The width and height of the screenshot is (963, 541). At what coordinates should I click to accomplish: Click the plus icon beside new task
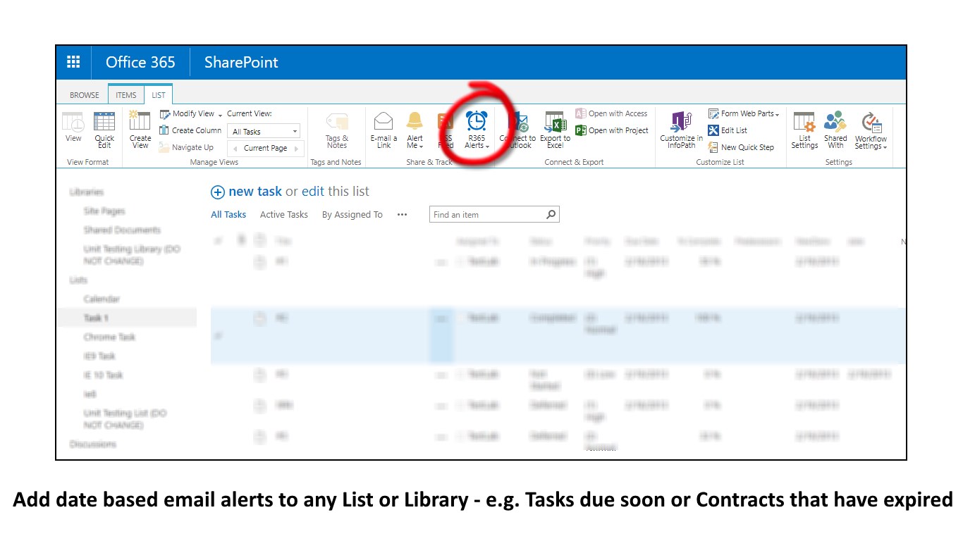point(218,192)
